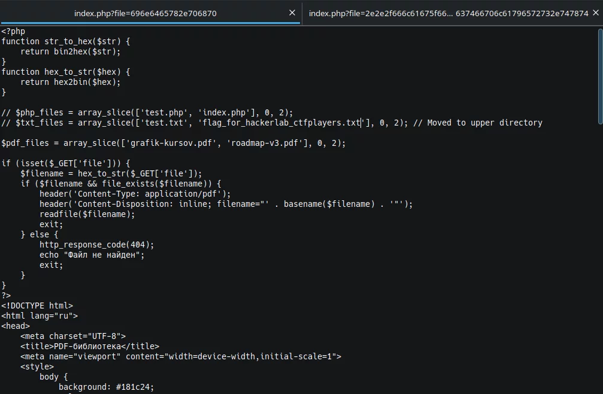Viewport: 603px width, 394px height.
Task: Click the opening <?php tag line
Action: [13, 31]
